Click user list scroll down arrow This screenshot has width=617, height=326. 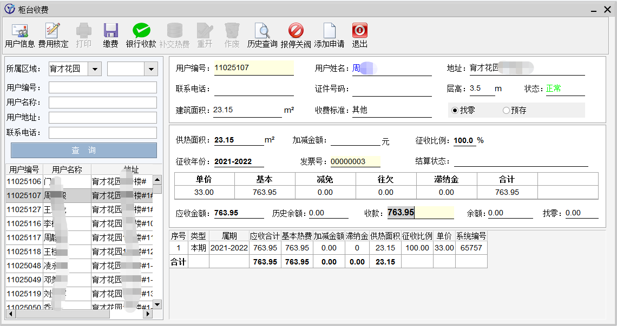[x=157, y=305]
